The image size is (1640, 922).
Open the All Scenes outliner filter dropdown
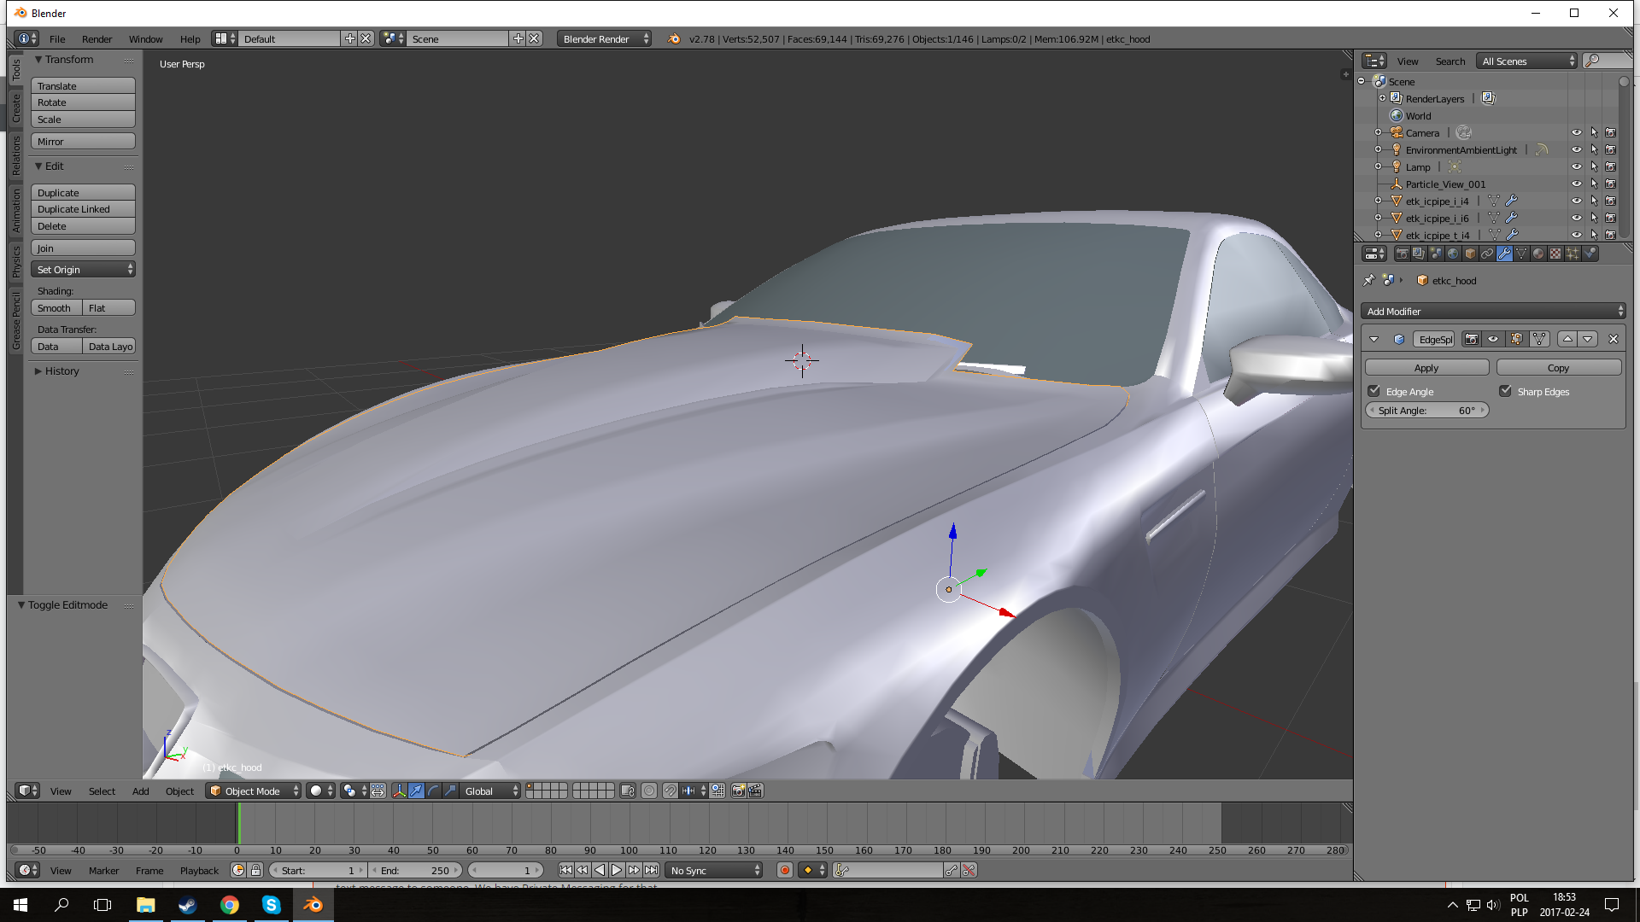1527,61
